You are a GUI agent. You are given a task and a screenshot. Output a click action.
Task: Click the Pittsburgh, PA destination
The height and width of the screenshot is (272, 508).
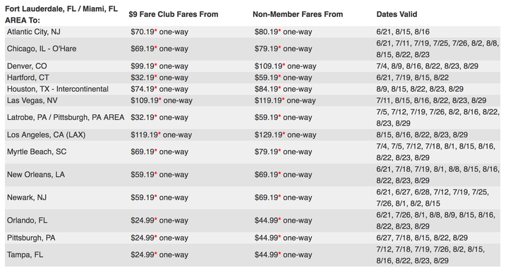coord(31,238)
